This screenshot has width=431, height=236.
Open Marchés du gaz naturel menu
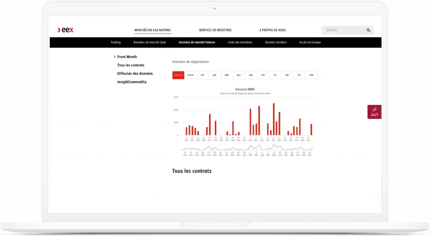coord(152,30)
